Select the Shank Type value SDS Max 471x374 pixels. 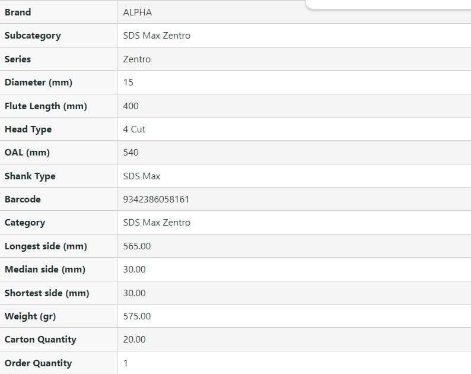click(x=142, y=176)
